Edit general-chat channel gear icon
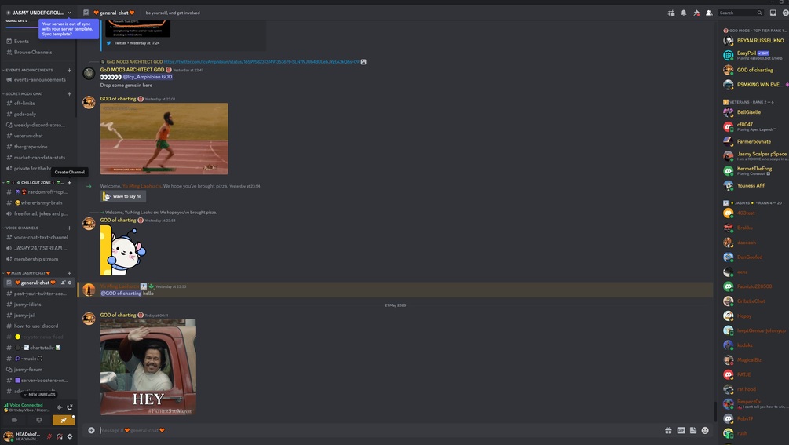The image size is (789, 445). click(x=70, y=283)
